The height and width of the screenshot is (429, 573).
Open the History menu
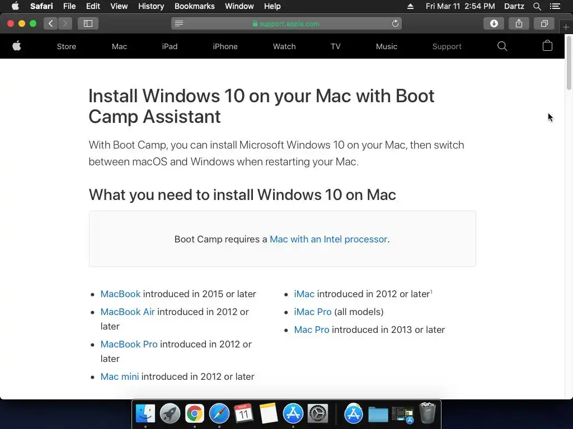[x=151, y=6]
